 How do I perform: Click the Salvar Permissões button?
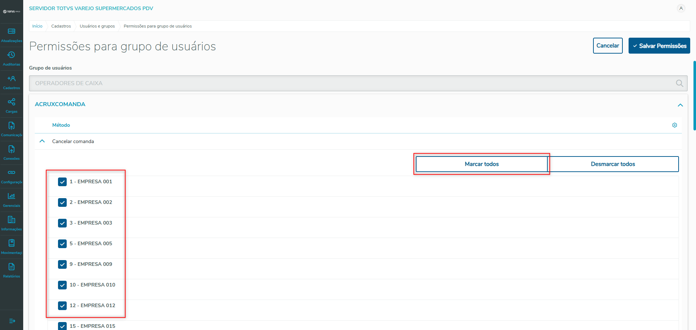[x=659, y=46]
